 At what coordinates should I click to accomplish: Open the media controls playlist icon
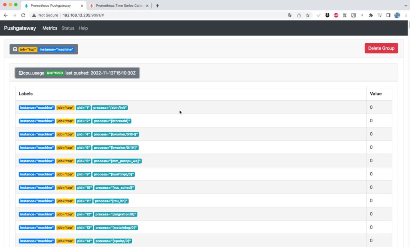(380, 15)
